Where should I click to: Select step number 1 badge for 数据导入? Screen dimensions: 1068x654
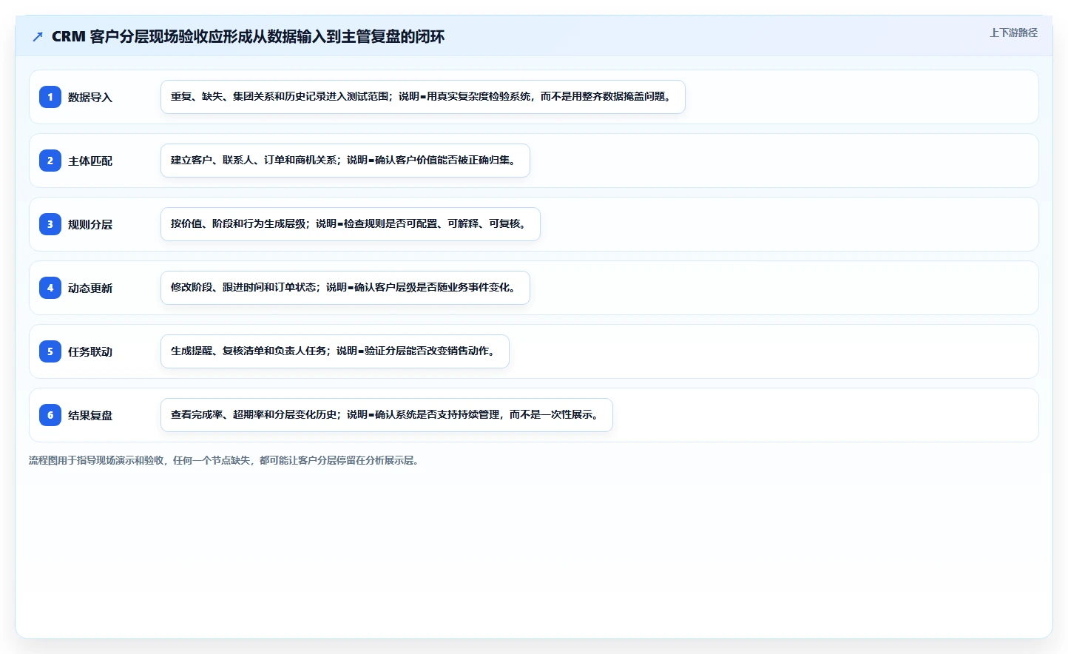(x=50, y=97)
